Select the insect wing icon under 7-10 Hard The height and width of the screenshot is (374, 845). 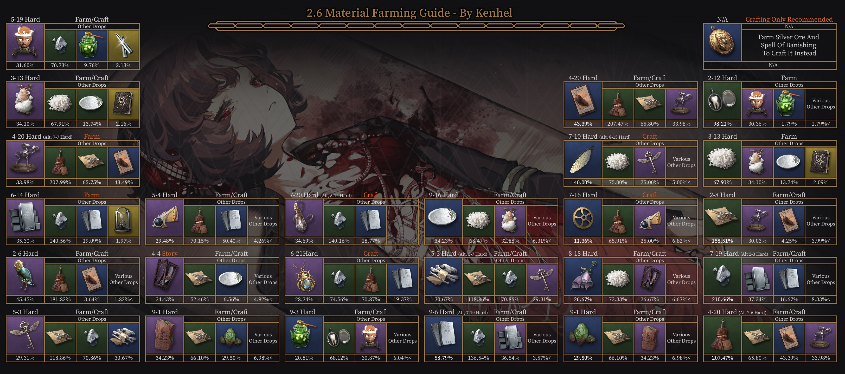(x=583, y=159)
